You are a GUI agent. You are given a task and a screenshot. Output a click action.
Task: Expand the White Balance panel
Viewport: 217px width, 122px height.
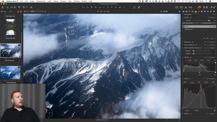coord(183,45)
